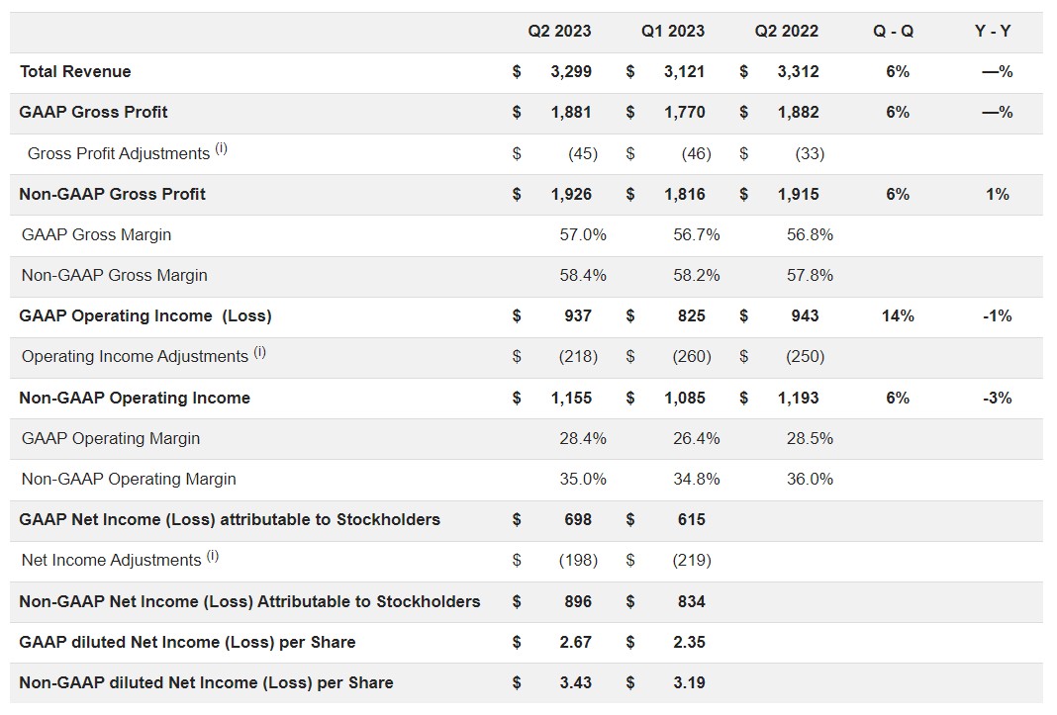Select the Non-GAAP Gross Profit row label
The image size is (1057, 715).
[112, 194]
